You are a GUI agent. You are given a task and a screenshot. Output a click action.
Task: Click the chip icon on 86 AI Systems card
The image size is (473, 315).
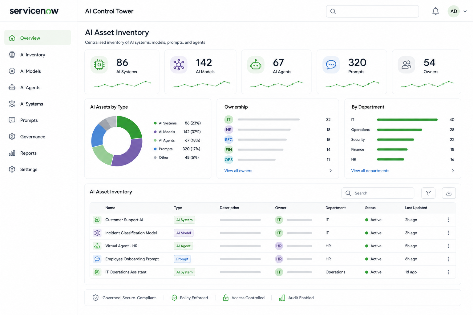[x=99, y=65]
